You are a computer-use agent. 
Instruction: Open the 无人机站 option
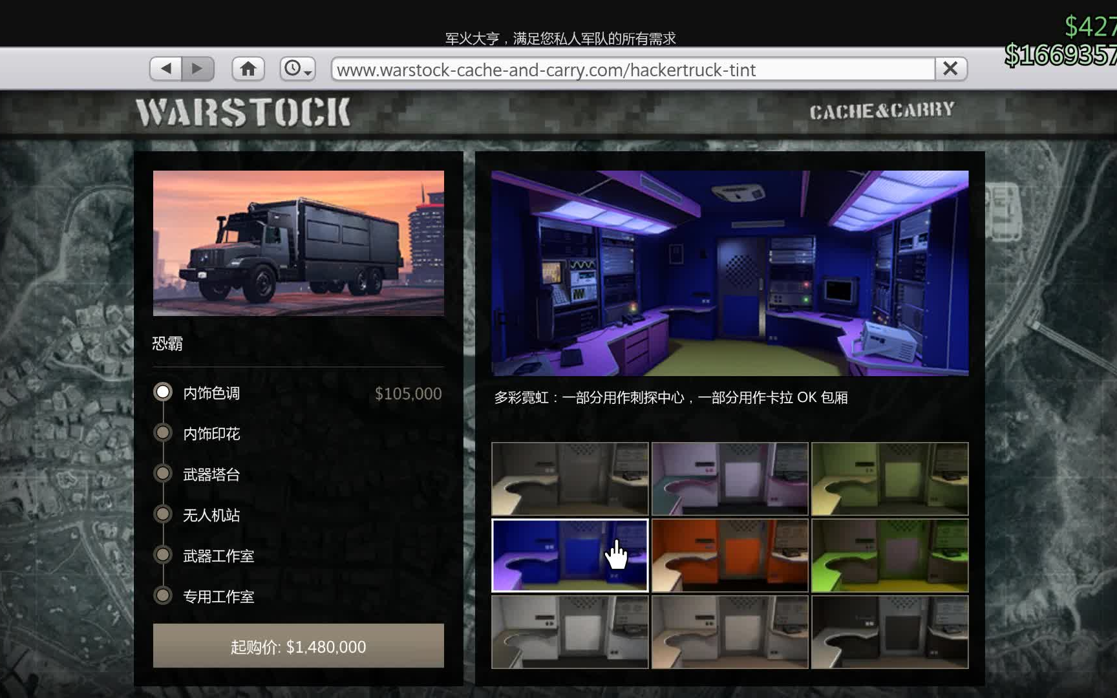(163, 514)
